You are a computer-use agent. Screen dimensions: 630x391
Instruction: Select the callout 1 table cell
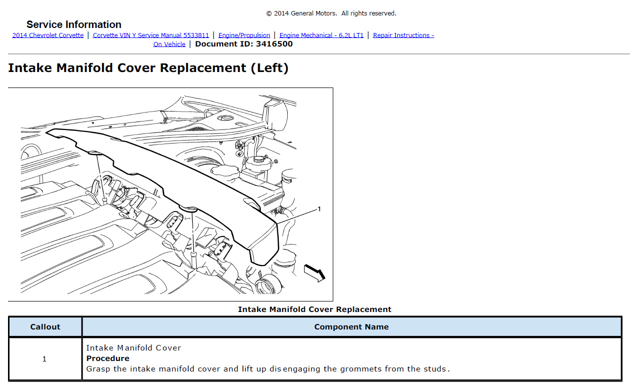(45, 359)
